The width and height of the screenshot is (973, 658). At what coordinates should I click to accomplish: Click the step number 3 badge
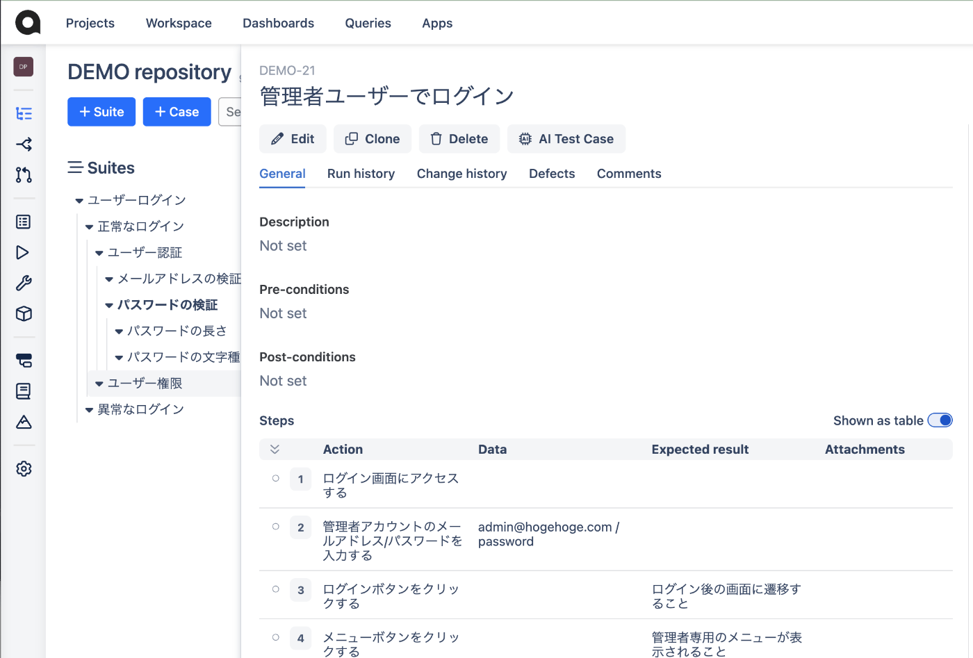click(x=300, y=590)
